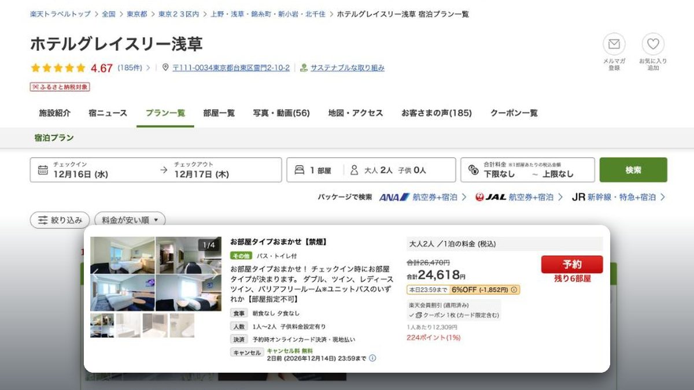Click the ANA 航空券+宿泊 link
This screenshot has height=390, width=694.
click(434, 197)
